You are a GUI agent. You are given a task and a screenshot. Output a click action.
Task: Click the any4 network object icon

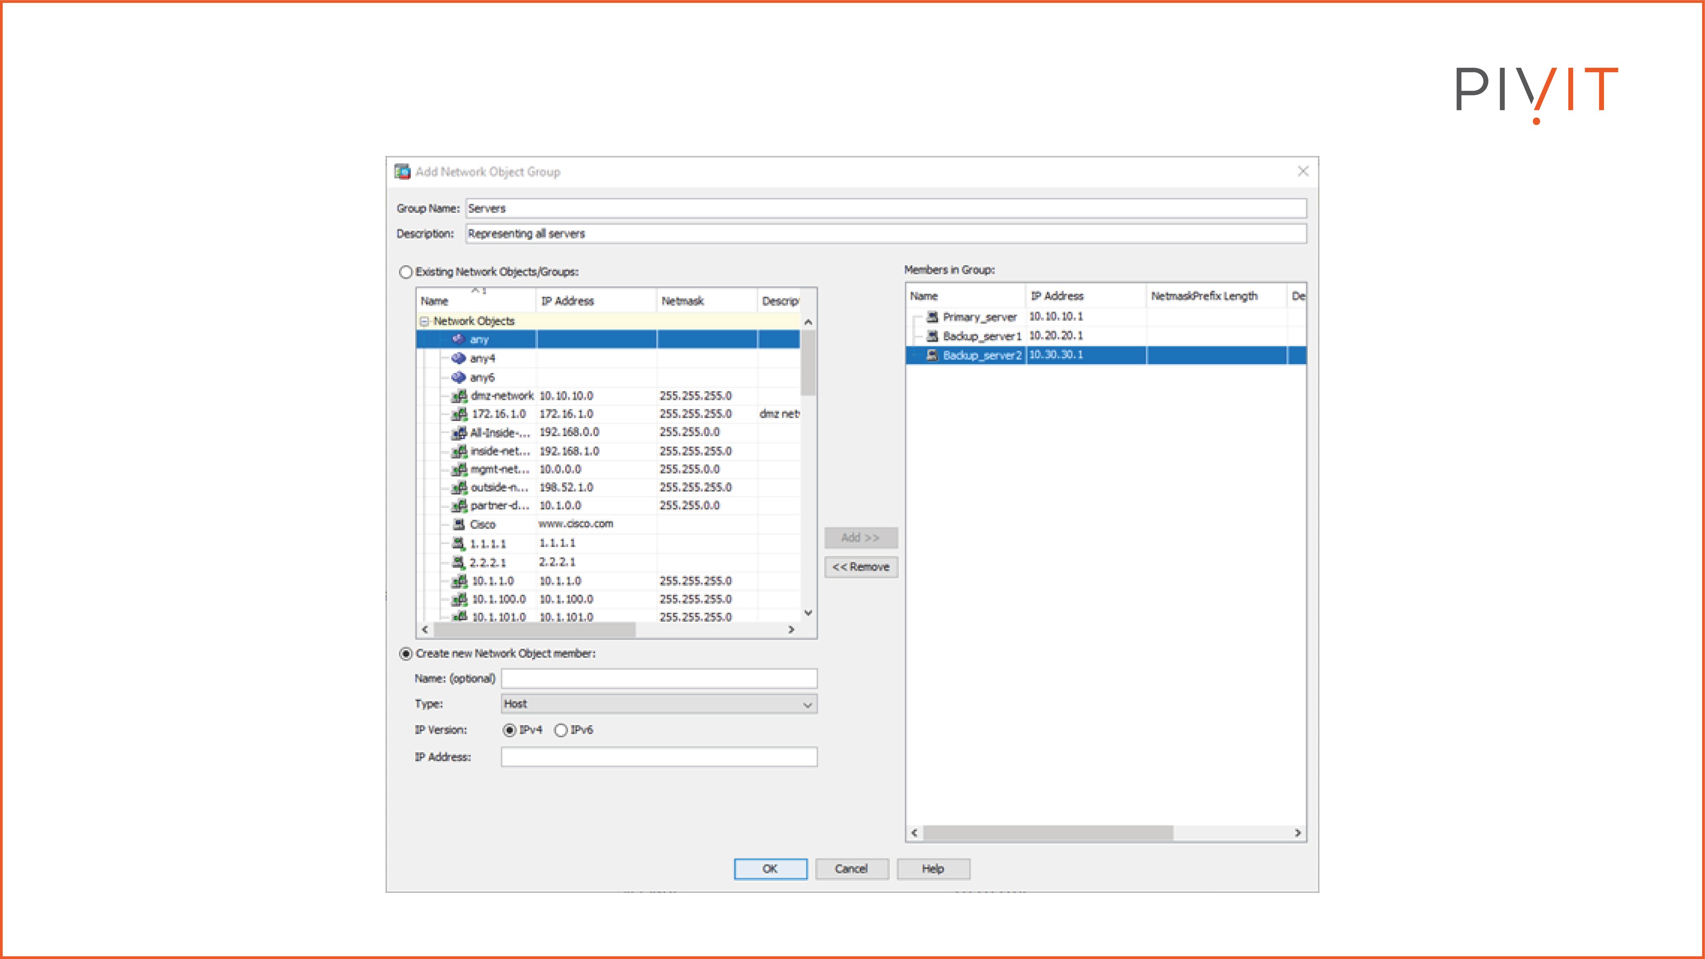459,358
